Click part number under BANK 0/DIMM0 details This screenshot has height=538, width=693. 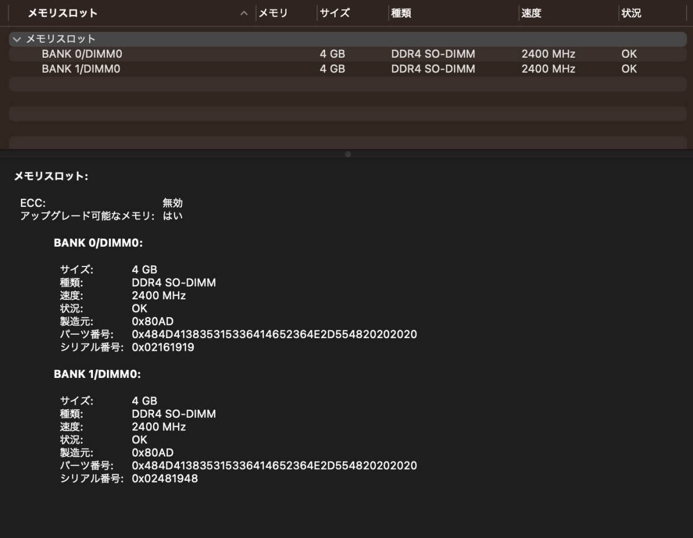(274, 335)
